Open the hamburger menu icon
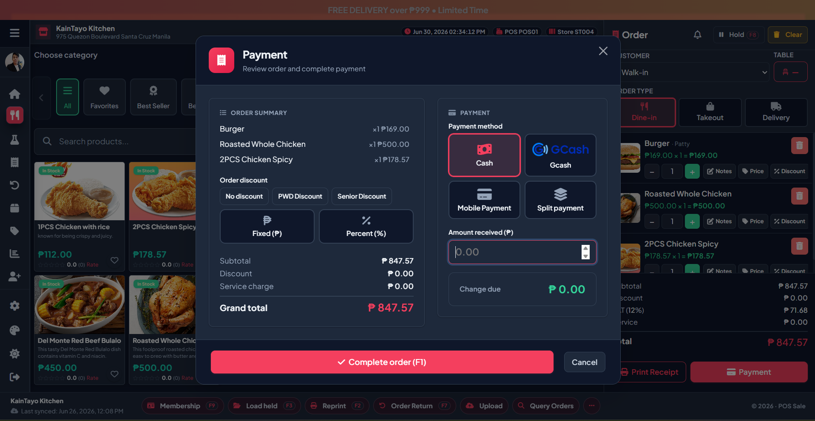Image resolution: width=815 pixels, height=421 pixels. pos(14,33)
